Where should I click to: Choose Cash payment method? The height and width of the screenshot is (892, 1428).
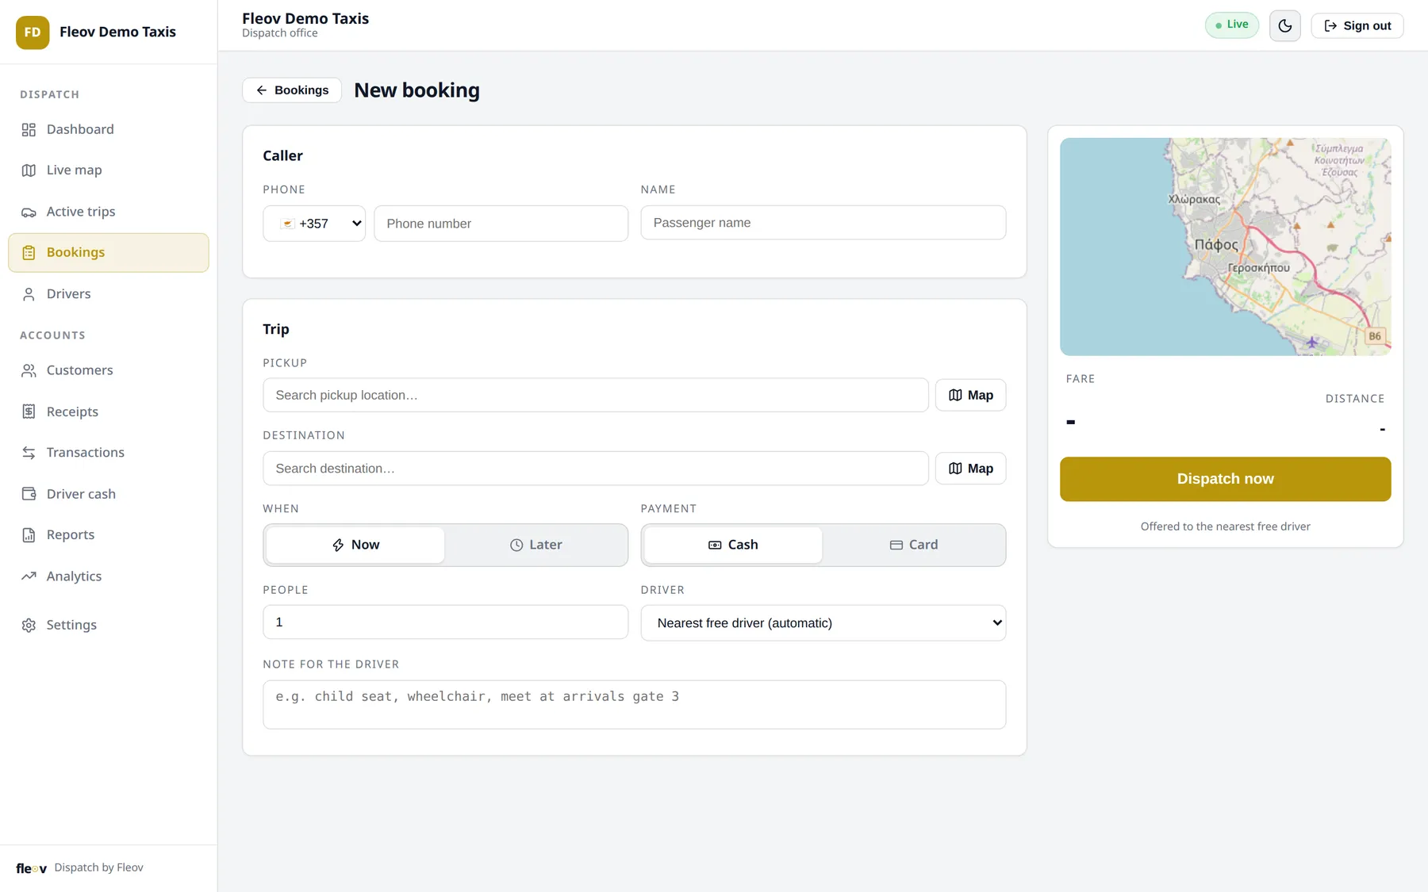pos(733,545)
